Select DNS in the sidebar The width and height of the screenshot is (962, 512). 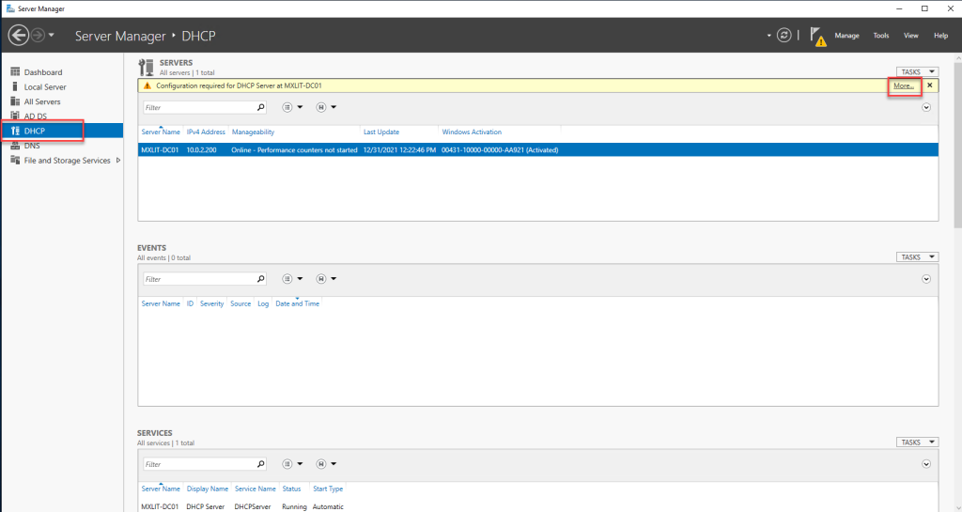(32, 146)
